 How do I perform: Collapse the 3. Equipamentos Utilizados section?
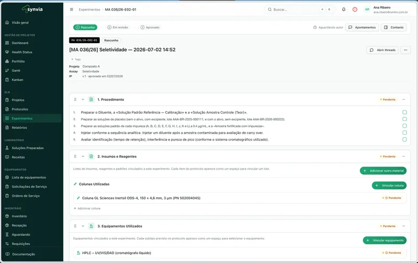pos(83,226)
